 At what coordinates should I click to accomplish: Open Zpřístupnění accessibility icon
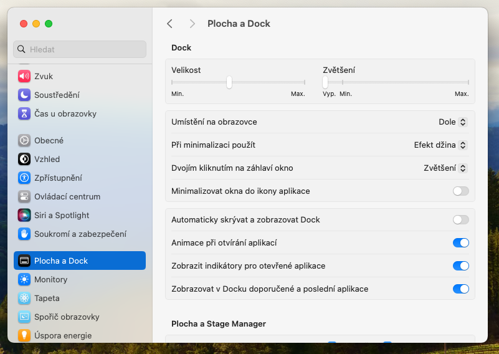point(24,178)
